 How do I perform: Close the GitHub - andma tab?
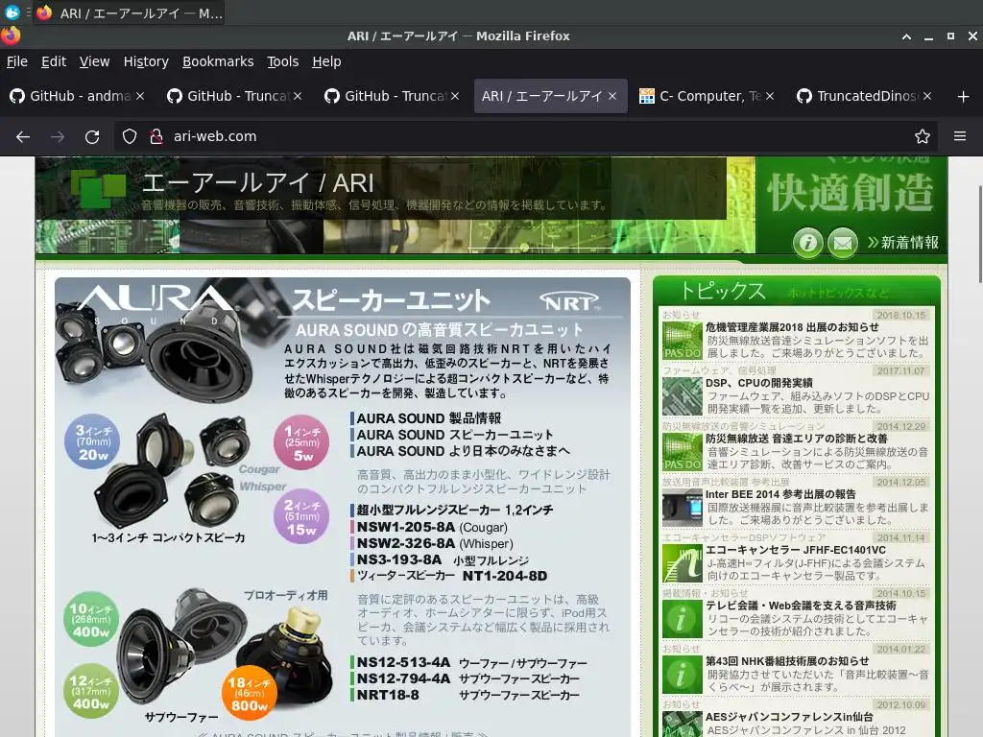tap(140, 96)
